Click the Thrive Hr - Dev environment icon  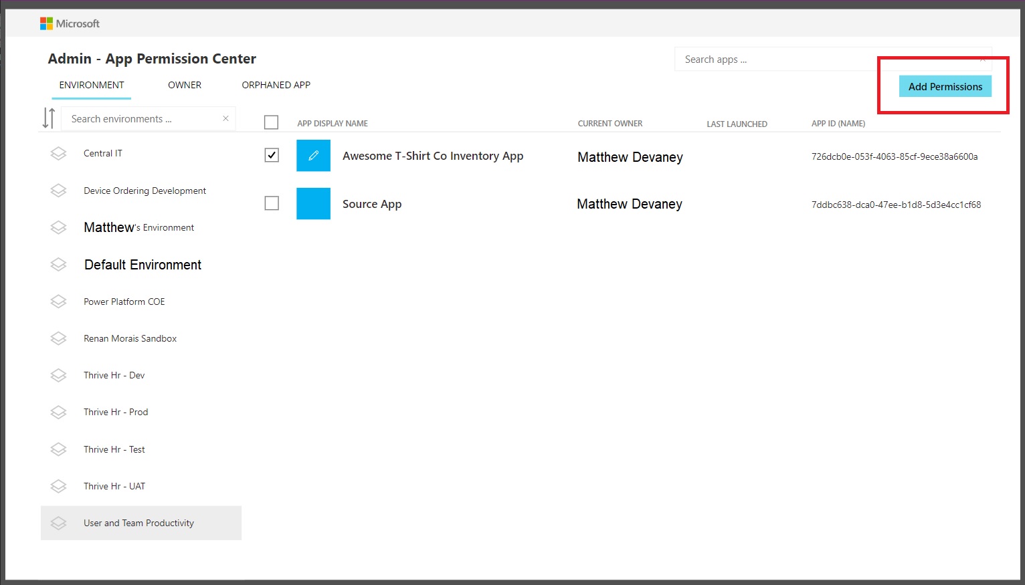(58, 375)
